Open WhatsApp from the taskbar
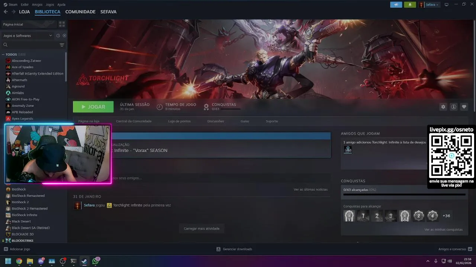This screenshot has width=476, height=267. click(96, 261)
